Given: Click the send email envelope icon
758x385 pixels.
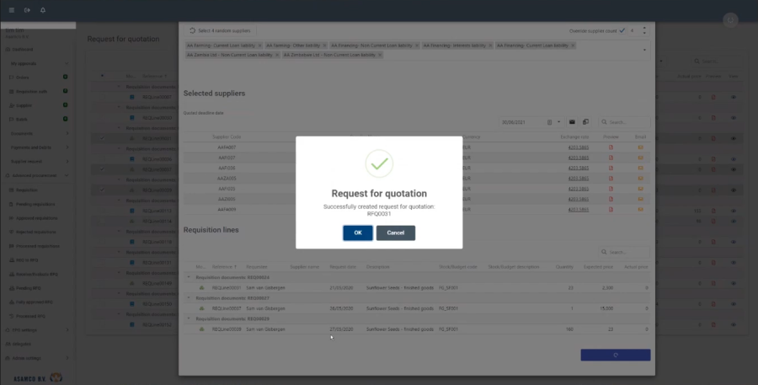Looking at the screenshot, I should (x=572, y=122).
